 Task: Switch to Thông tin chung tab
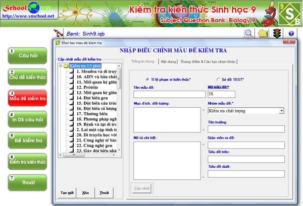pos(142,61)
